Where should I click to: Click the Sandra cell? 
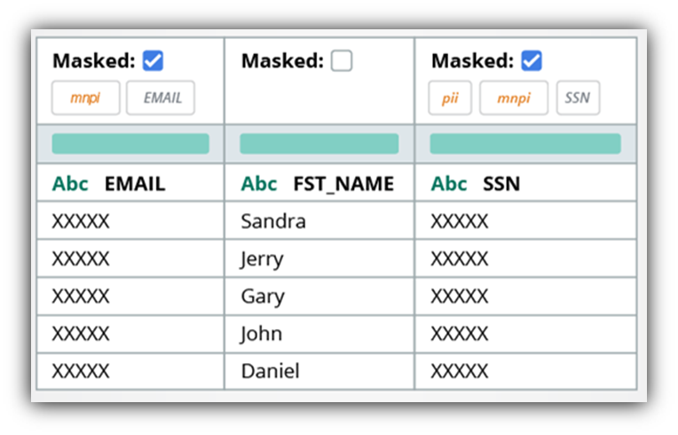click(x=273, y=221)
